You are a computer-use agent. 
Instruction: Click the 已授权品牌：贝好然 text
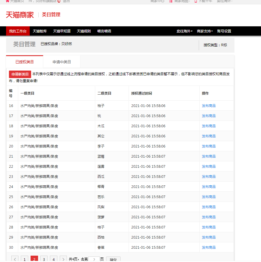click(56, 44)
